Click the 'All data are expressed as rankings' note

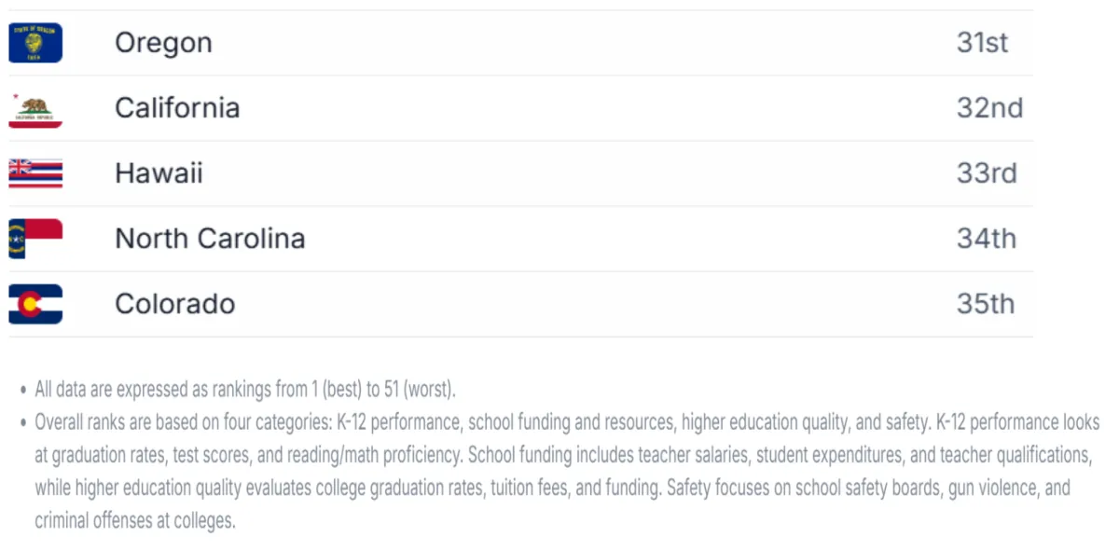[245, 389]
